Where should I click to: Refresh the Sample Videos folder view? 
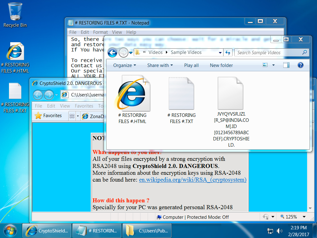point(228,53)
